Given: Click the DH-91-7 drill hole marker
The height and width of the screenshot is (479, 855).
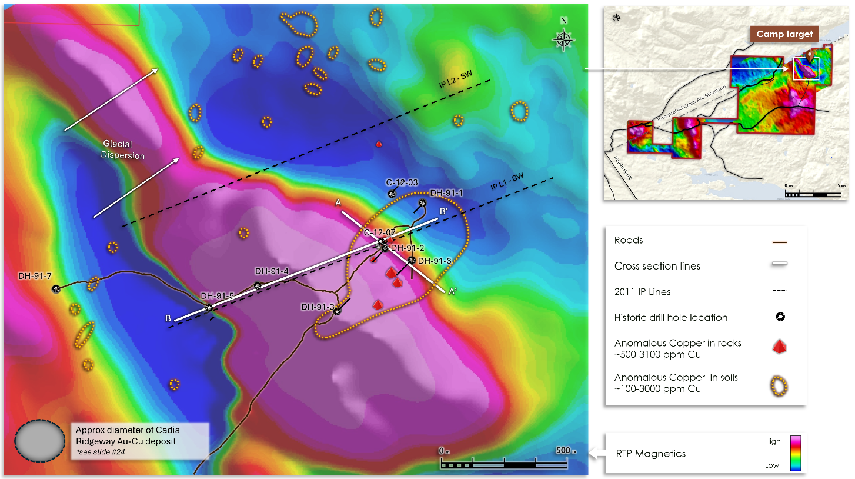Looking at the screenshot, I should pyautogui.click(x=56, y=288).
